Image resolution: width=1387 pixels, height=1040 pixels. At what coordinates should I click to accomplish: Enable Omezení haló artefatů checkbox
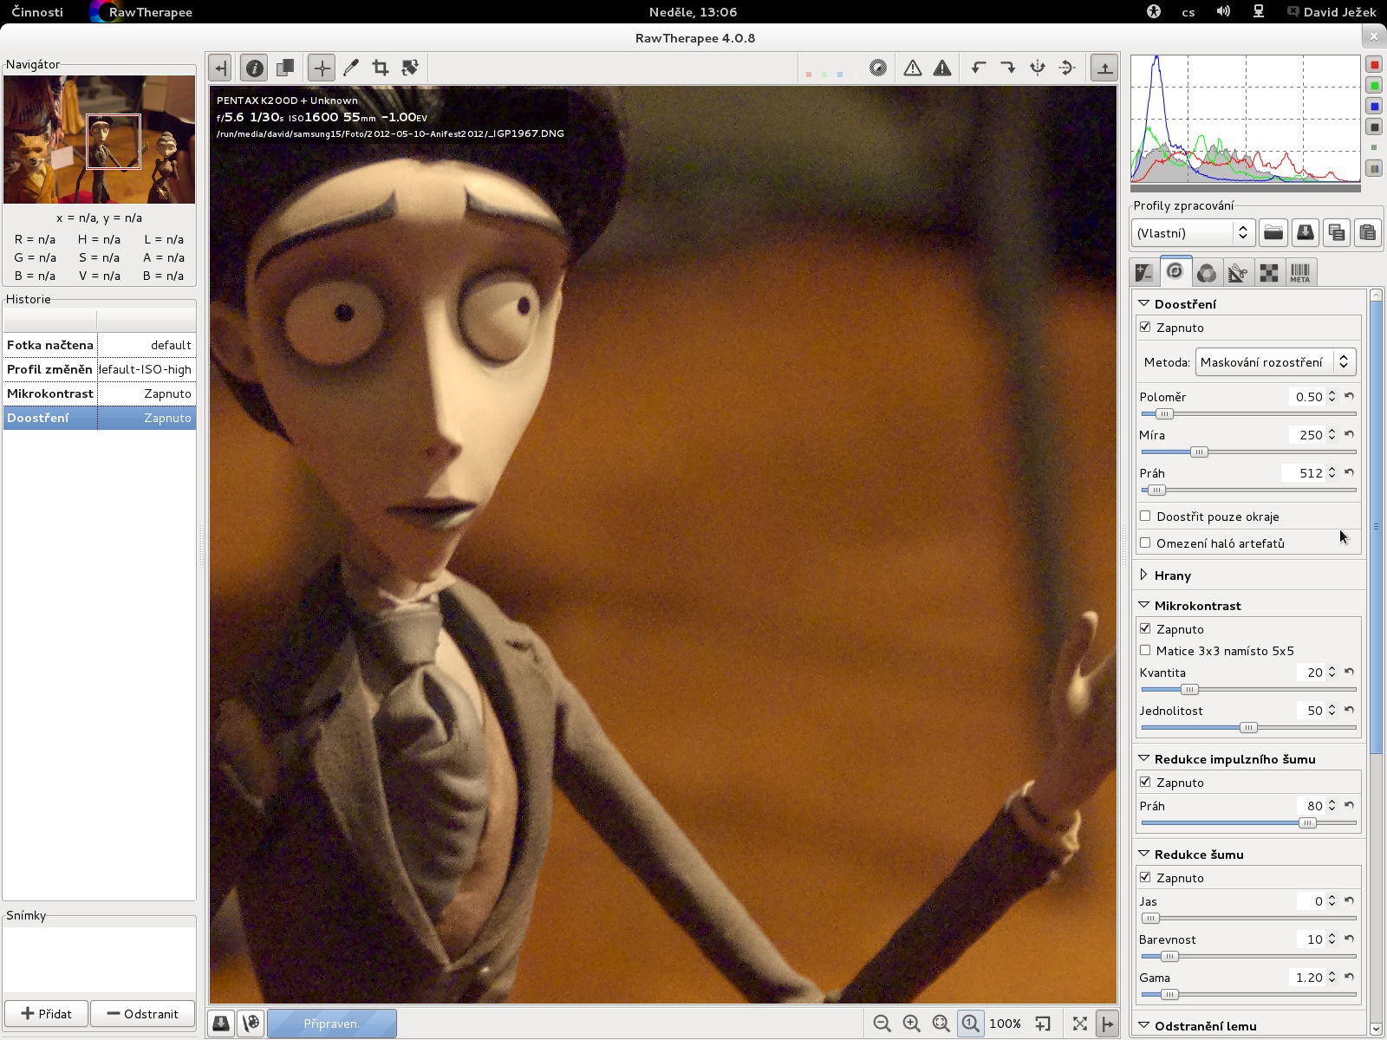tap(1145, 543)
